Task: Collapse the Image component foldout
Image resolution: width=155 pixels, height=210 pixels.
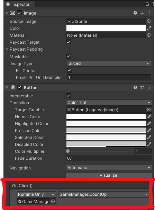Action: (7, 13)
